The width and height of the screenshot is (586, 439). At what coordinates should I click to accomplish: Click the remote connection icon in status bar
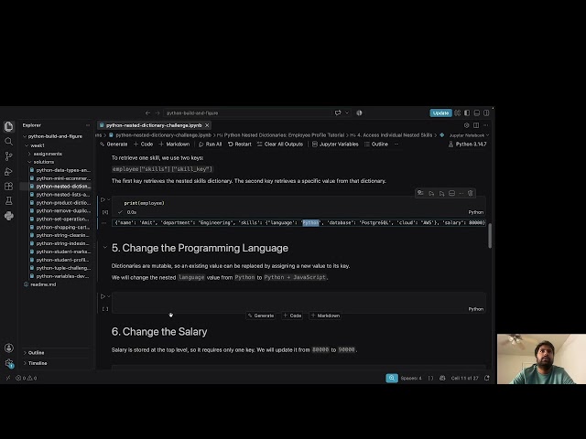pos(8,378)
